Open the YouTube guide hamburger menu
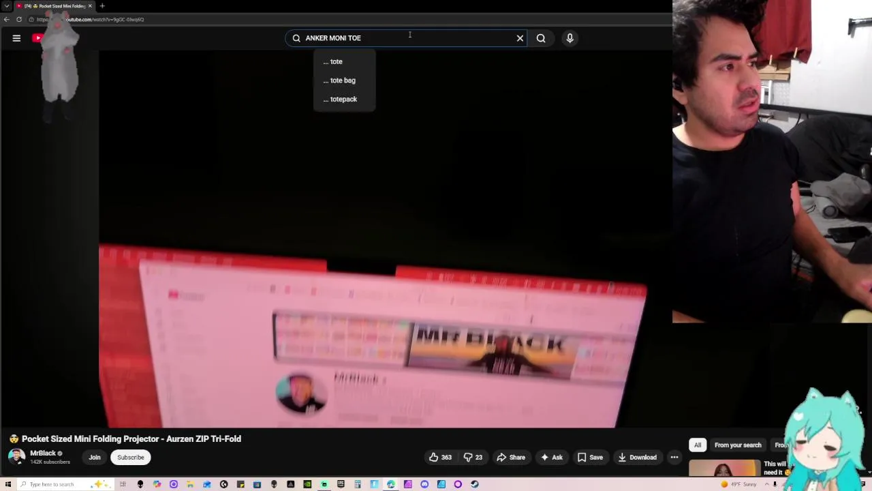The height and width of the screenshot is (491, 872). 16,38
